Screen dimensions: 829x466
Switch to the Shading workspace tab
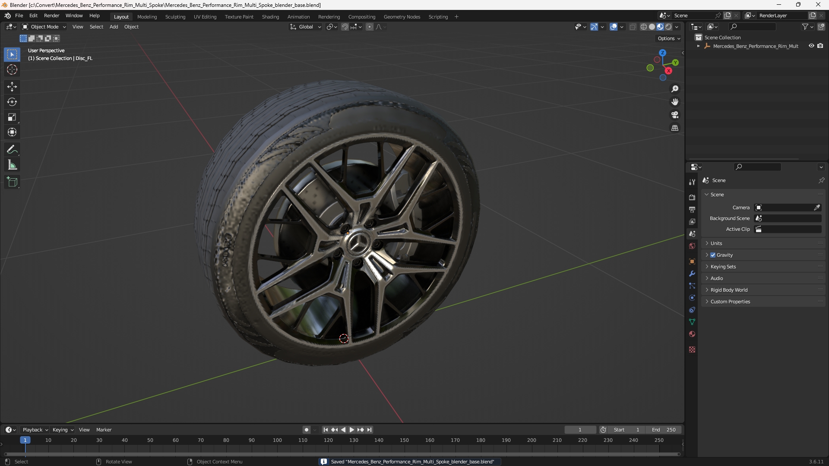[270, 17]
